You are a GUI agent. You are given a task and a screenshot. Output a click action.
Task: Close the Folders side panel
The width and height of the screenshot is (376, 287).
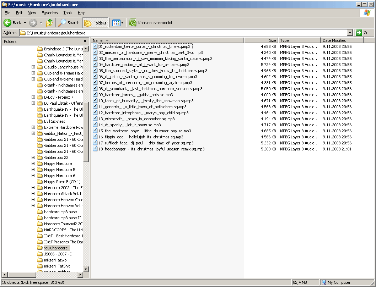point(85,41)
